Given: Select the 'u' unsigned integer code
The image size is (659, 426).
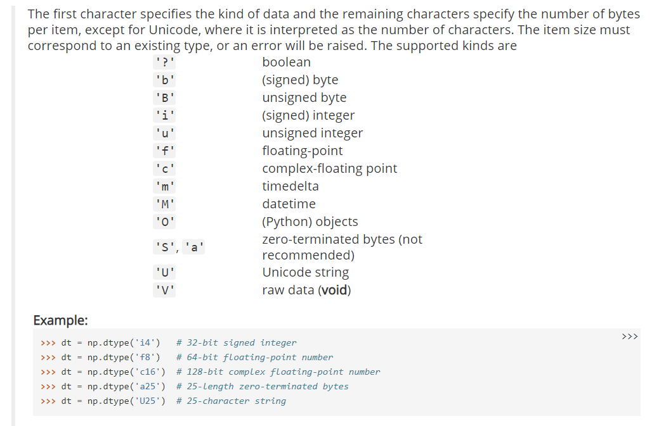Looking at the screenshot, I should pyautogui.click(x=164, y=133).
